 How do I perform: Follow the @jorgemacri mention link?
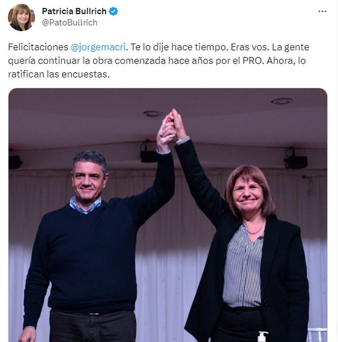click(x=98, y=47)
